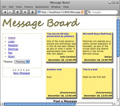Open the Google search magnifier dropdown

pos(90,12)
